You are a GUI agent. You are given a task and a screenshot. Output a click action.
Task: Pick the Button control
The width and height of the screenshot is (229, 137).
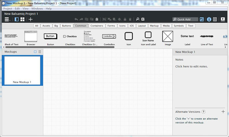click(50, 38)
